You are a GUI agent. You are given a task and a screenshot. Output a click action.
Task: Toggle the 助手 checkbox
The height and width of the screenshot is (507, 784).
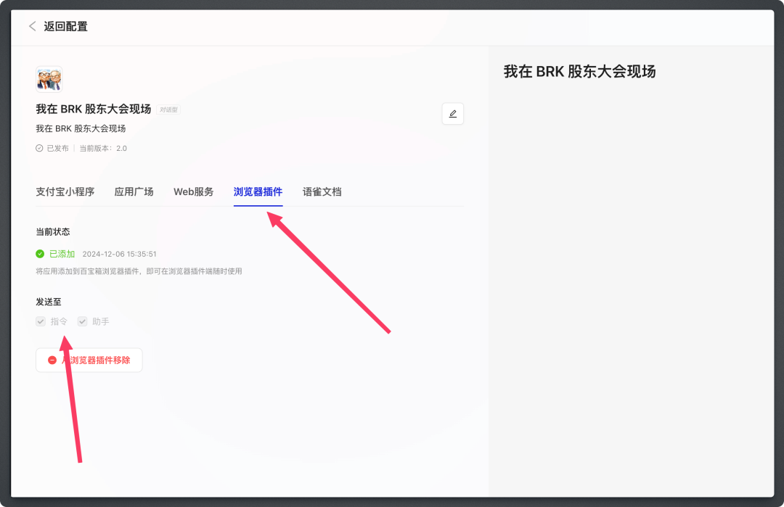83,321
